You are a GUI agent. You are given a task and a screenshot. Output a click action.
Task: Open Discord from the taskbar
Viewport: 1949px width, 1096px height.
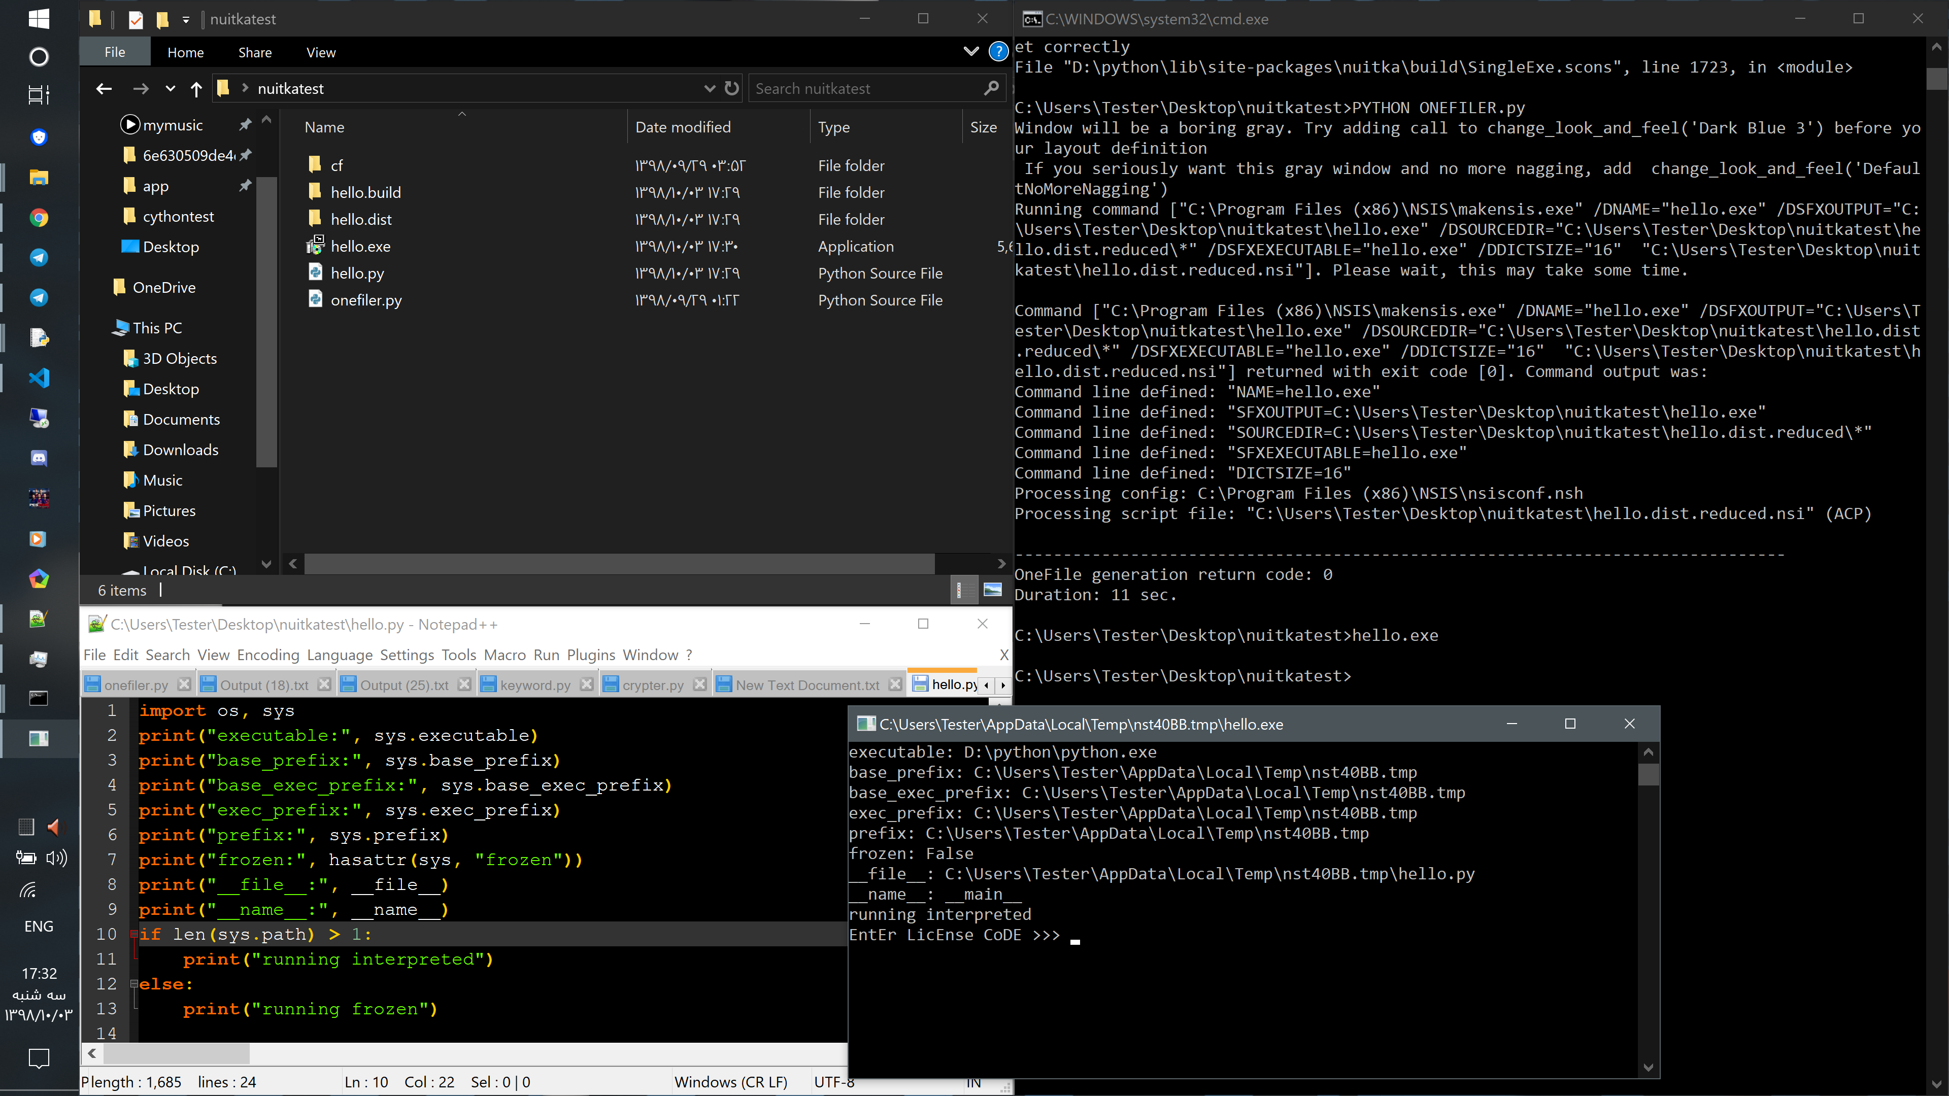(x=39, y=458)
